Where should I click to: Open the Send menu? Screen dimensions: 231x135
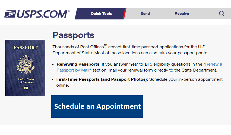145,13
